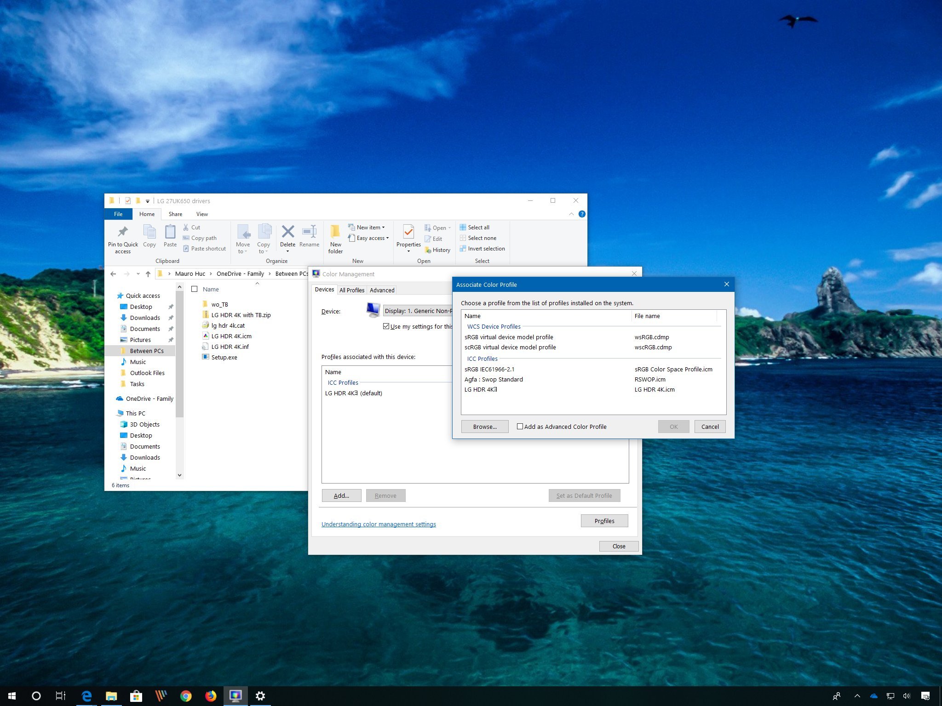
Task: Check the Add as Advanced Color Profile checkbox
Action: [520, 427]
